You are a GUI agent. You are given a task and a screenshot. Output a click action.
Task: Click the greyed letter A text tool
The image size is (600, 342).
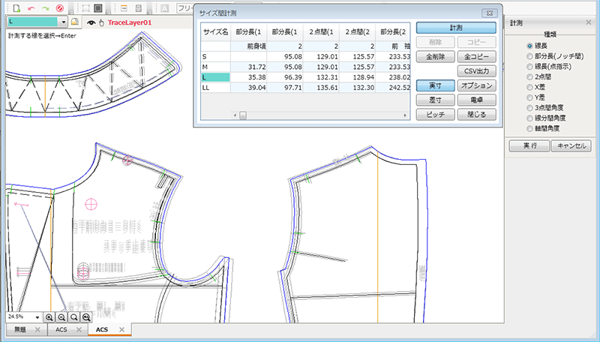tap(165, 8)
